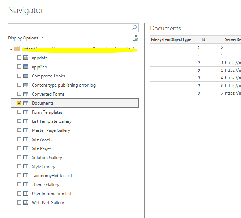Check the Solution Gallery checkbox
This screenshot has width=241, height=218.
click(19, 157)
